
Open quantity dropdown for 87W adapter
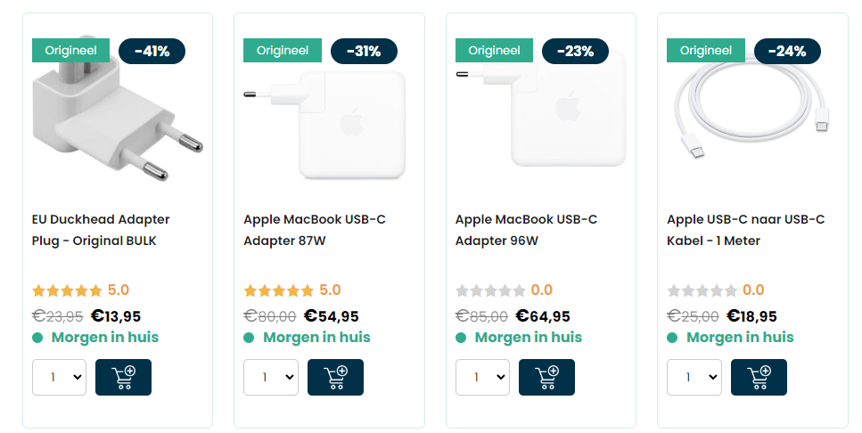pyautogui.click(x=271, y=377)
